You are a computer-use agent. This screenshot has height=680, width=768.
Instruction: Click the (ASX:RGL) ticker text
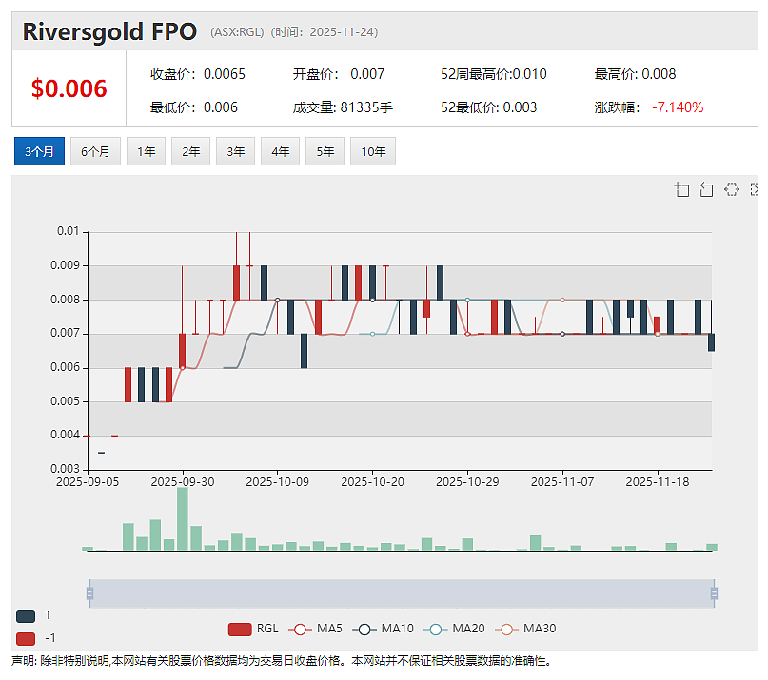click(237, 32)
